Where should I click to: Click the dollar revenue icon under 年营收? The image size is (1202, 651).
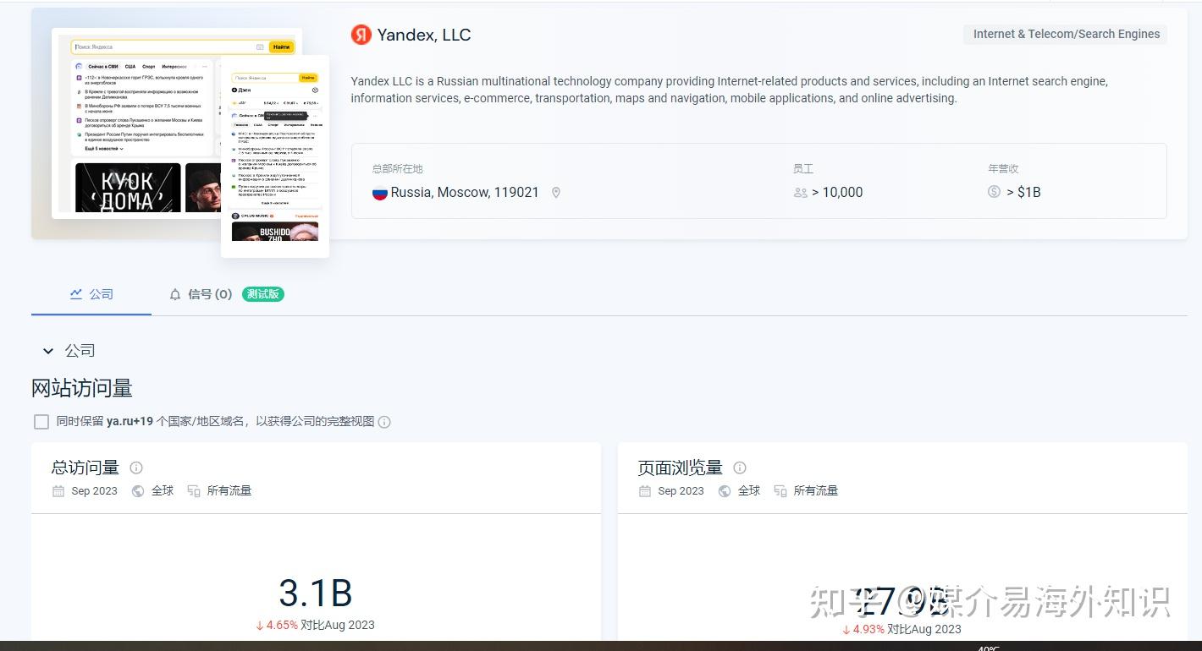pos(994,192)
